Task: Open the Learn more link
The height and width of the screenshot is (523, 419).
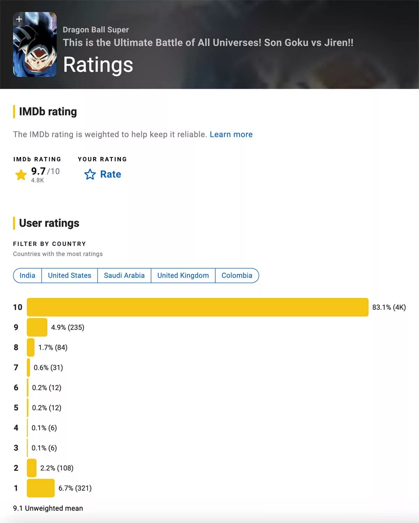Action: [x=231, y=135]
